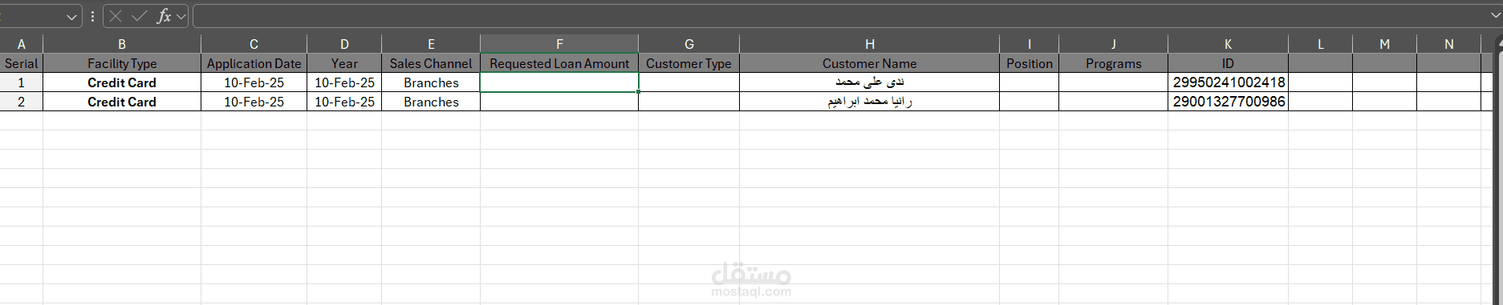This screenshot has height=305, width=1503.
Task: Select empty Position cell in serial 1 row
Action: (x=1030, y=82)
